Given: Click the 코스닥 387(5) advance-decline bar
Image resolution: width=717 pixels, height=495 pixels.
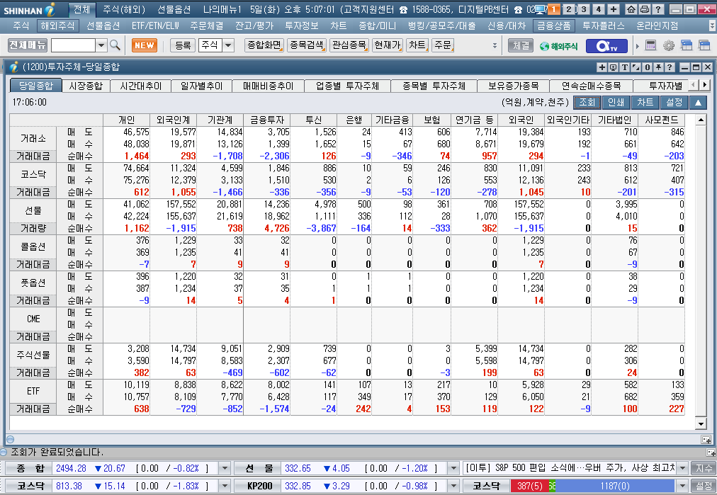Looking at the screenshot, I should pyautogui.click(x=529, y=486).
